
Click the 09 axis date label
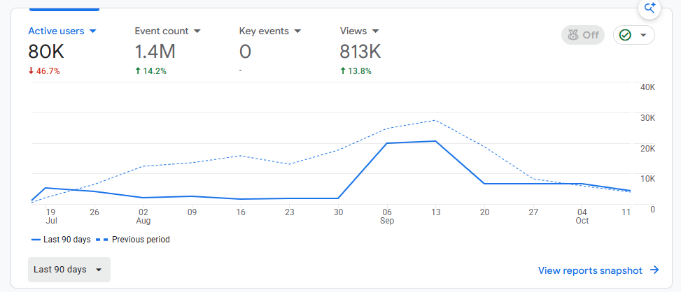click(192, 212)
